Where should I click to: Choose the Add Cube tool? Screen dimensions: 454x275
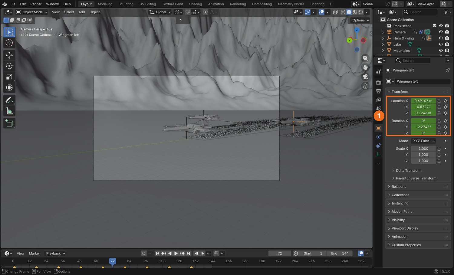coord(9,123)
